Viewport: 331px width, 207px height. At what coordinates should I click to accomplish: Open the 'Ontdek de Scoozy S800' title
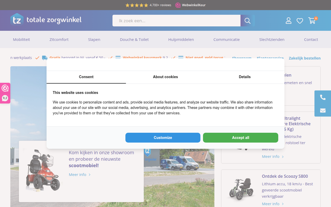coord(285,176)
